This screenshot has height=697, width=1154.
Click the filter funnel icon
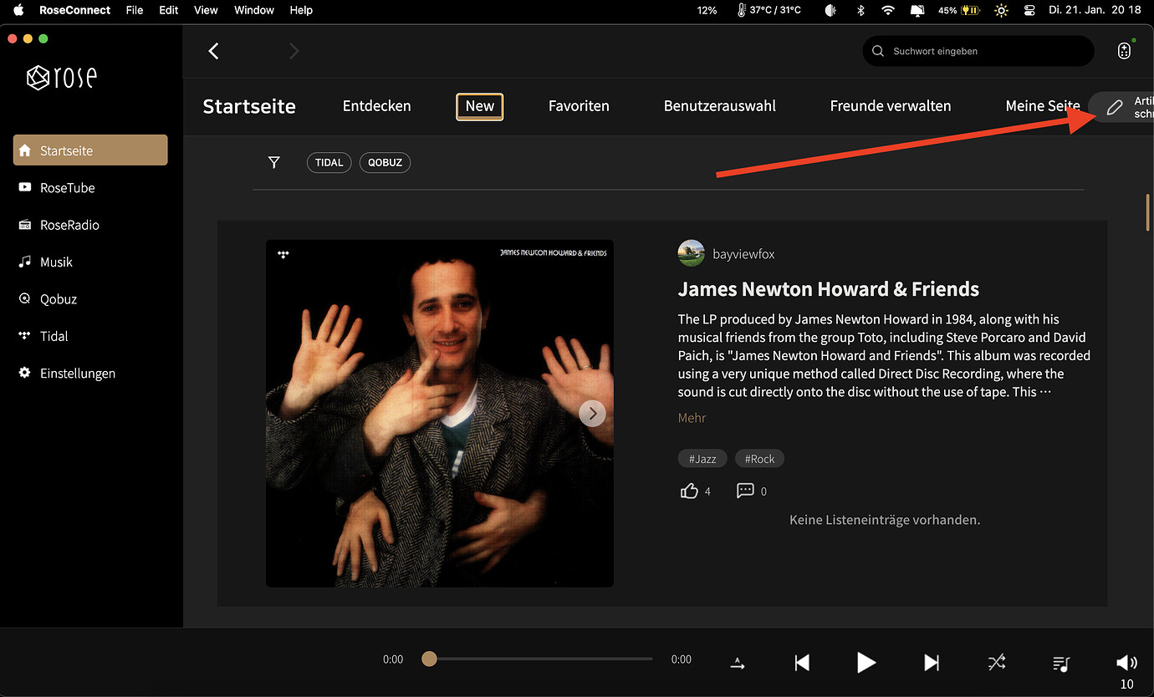pyautogui.click(x=273, y=162)
